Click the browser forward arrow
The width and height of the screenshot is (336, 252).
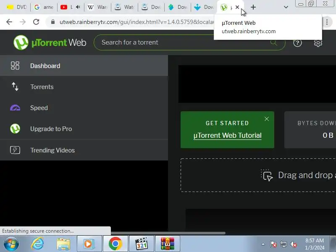pyautogui.click(x=23, y=22)
